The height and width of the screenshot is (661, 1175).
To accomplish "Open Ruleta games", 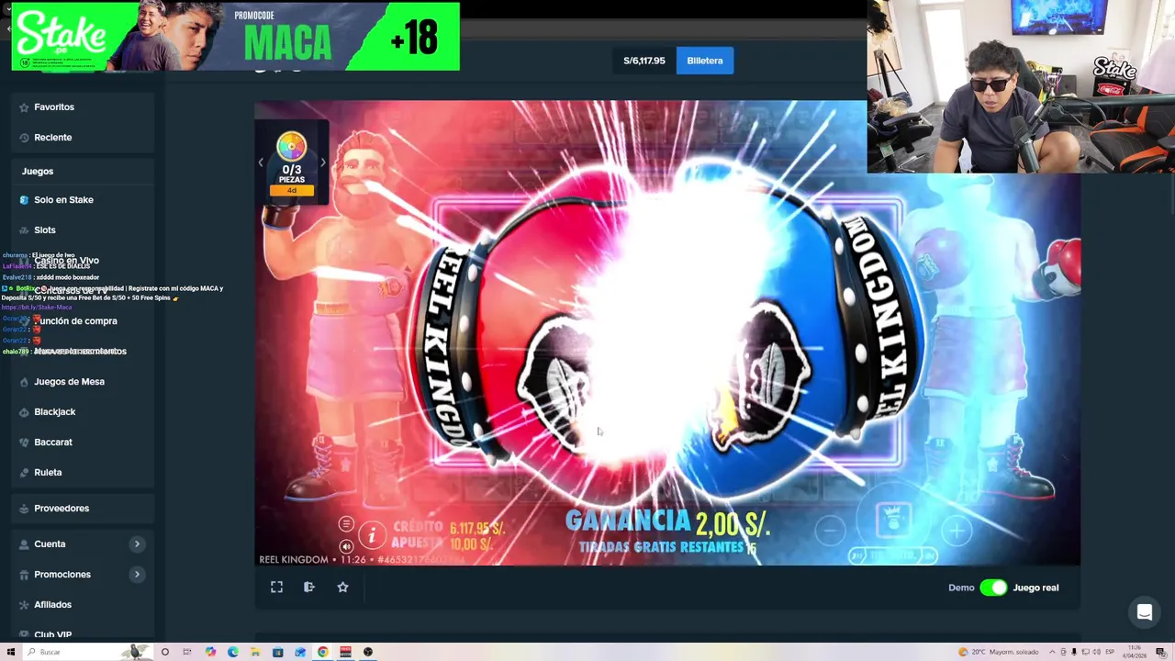I will [48, 473].
